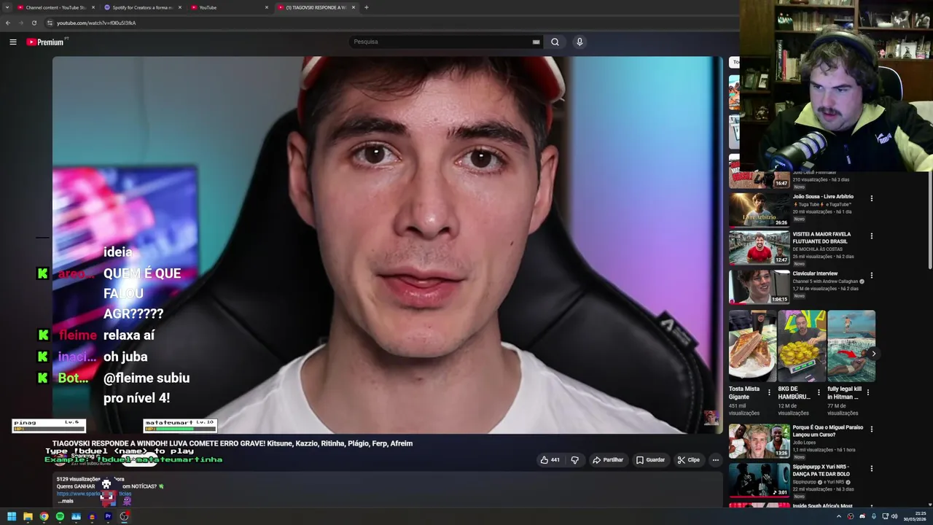933x525 pixels.
Task: Switch to Channel content YouTube Studio tab
Action: (55, 7)
